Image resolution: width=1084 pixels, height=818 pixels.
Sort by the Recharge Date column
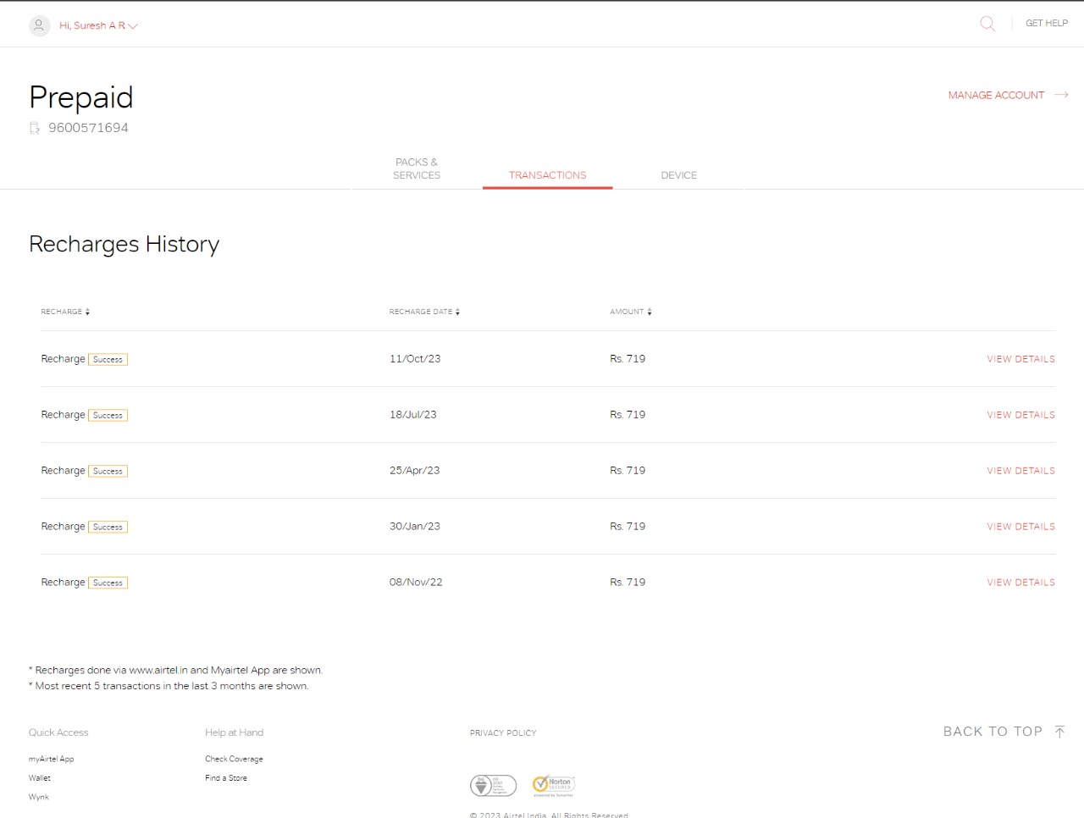pos(424,312)
